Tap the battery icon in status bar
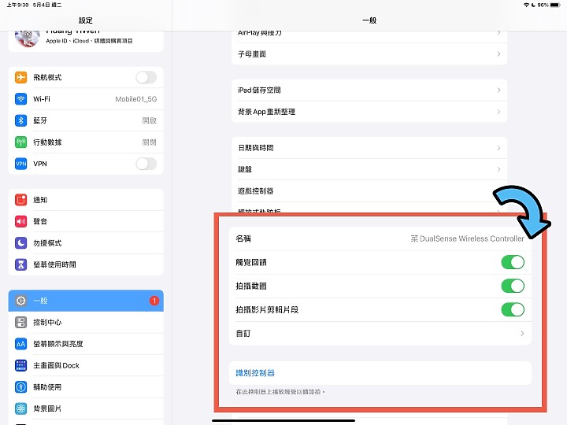The height and width of the screenshot is (425, 567). pos(555,5)
